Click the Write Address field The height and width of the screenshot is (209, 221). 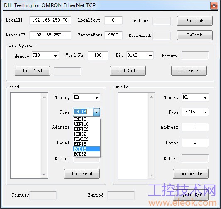(195, 127)
